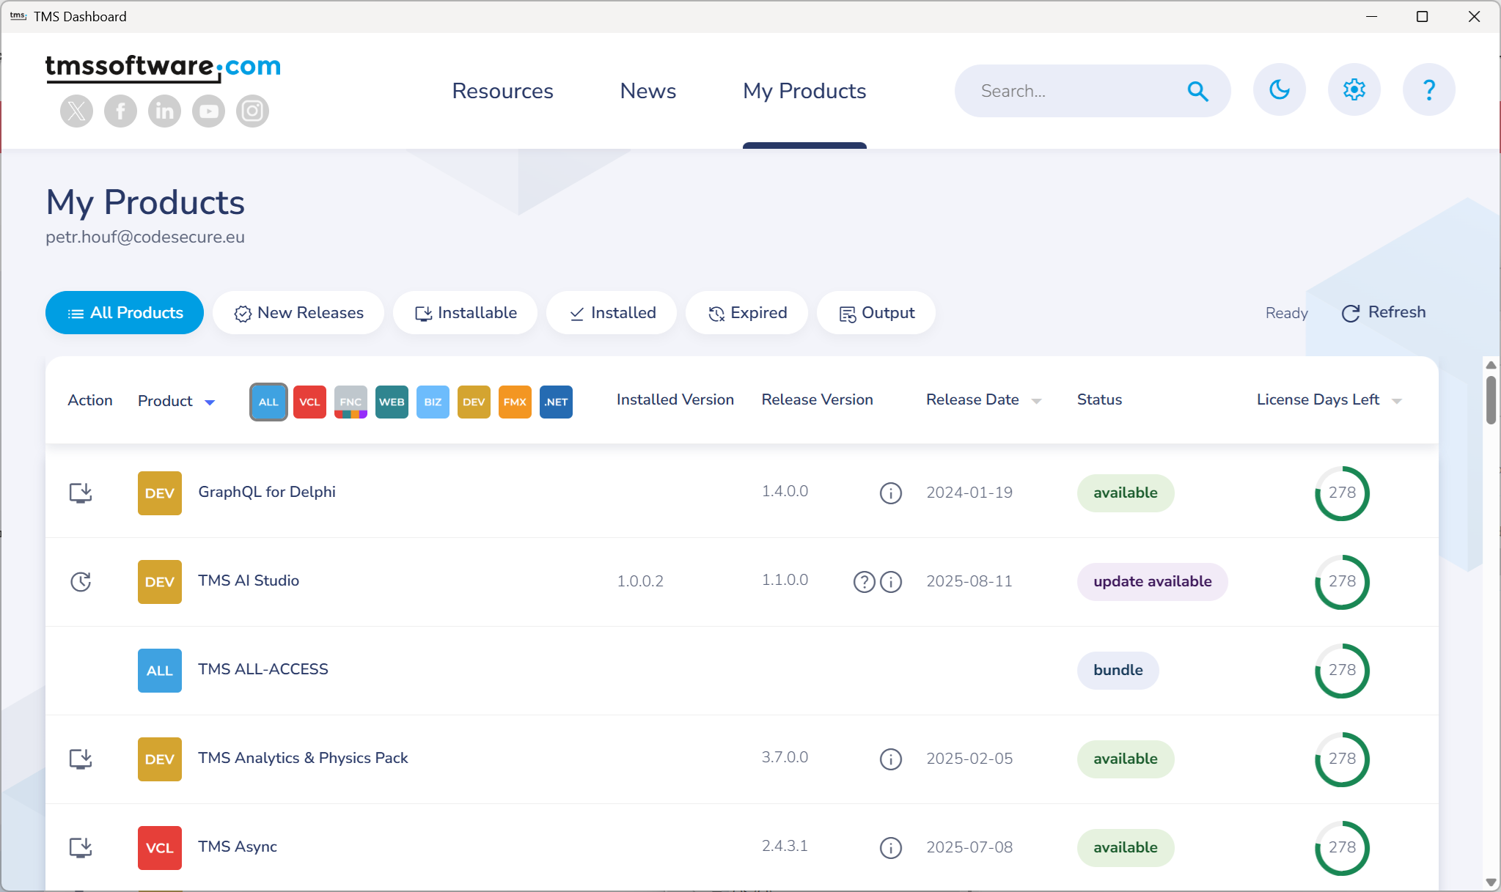Sort by Product column arrow

tap(210, 402)
